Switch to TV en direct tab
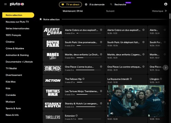 [x=70, y=4]
